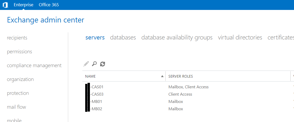
Task: Open the databases tab
Action: coord(123,37)
